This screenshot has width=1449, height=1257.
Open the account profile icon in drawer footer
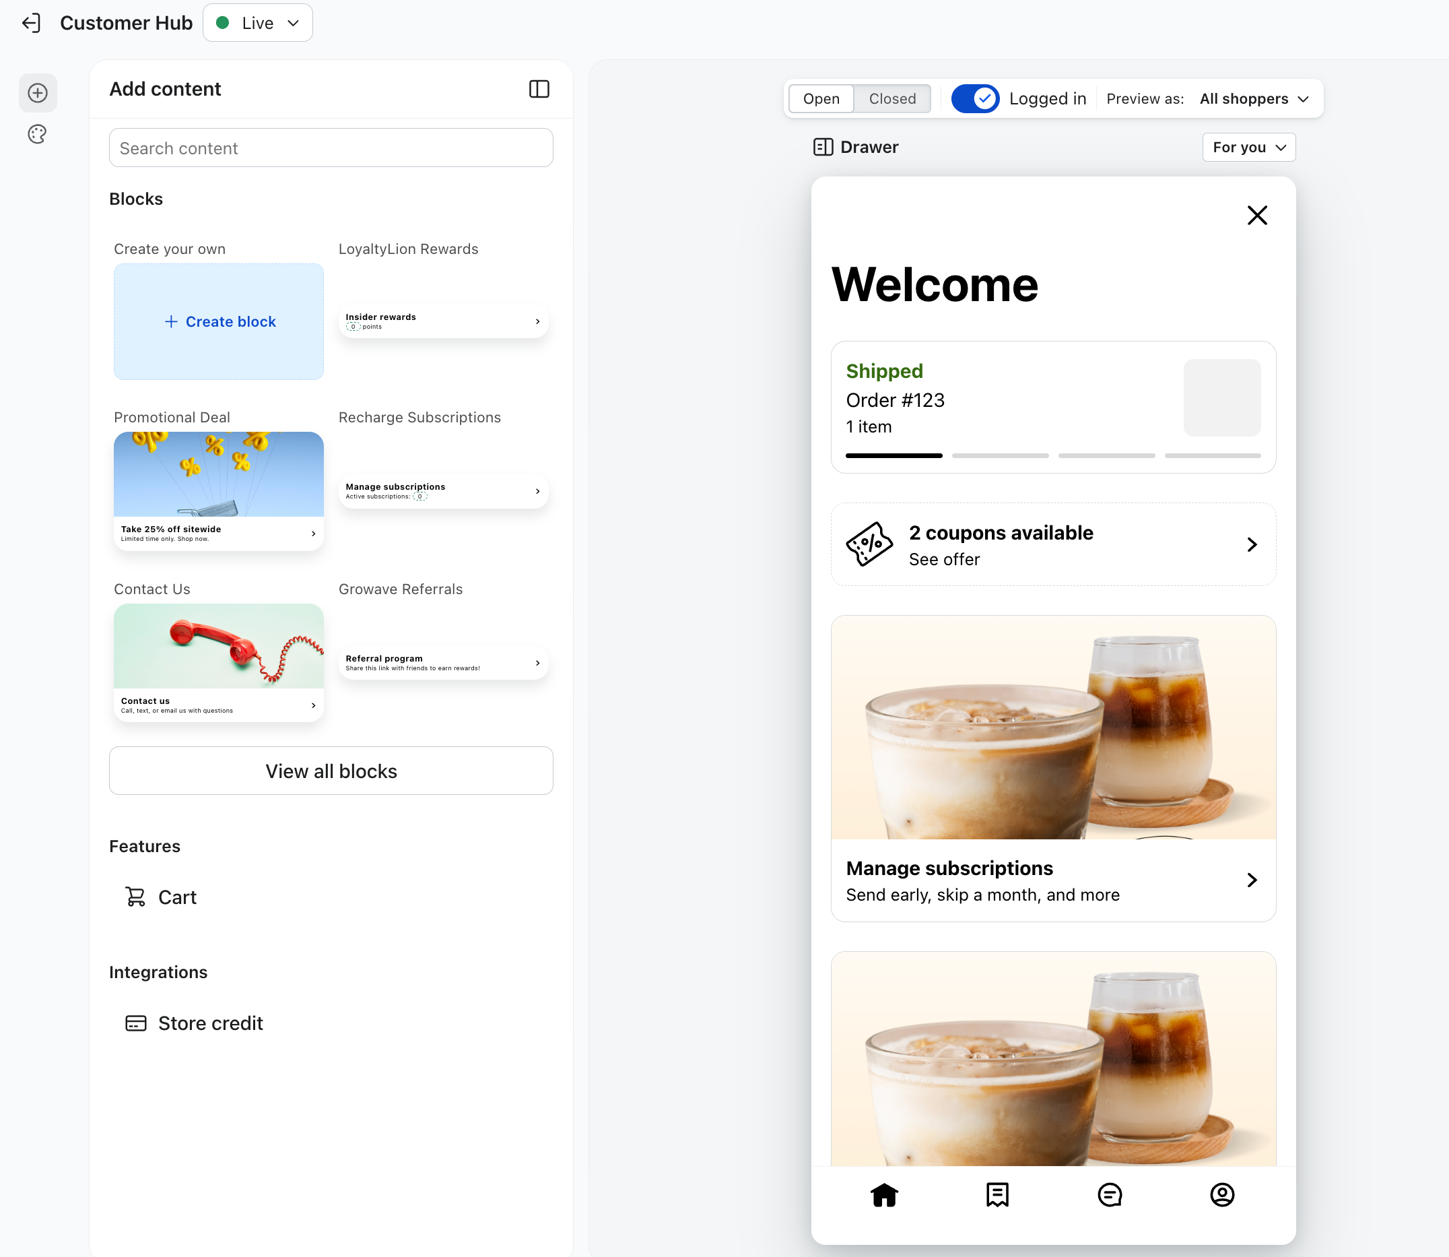pos(1222,1194)
